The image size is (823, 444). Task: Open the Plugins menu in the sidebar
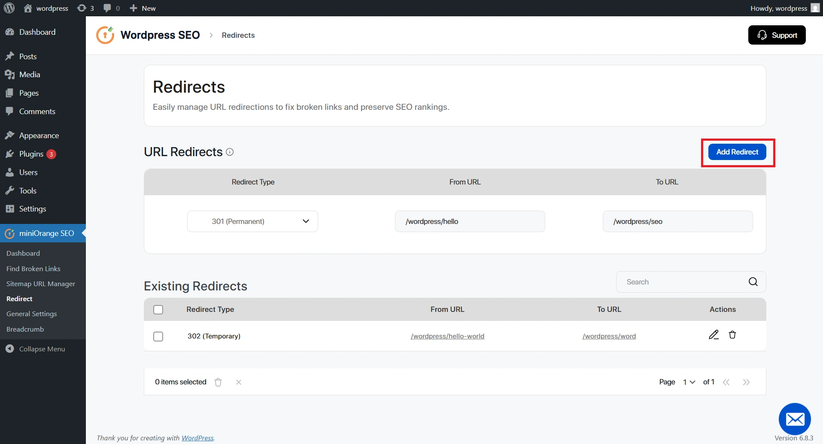tap(31, 154)
